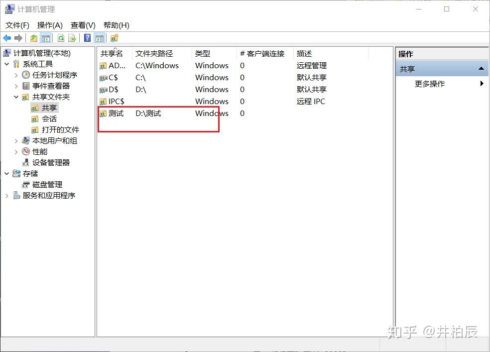Screen dimensions: 490x352
Task: Click the 设备管理器 icon
Action: (26, 162)
